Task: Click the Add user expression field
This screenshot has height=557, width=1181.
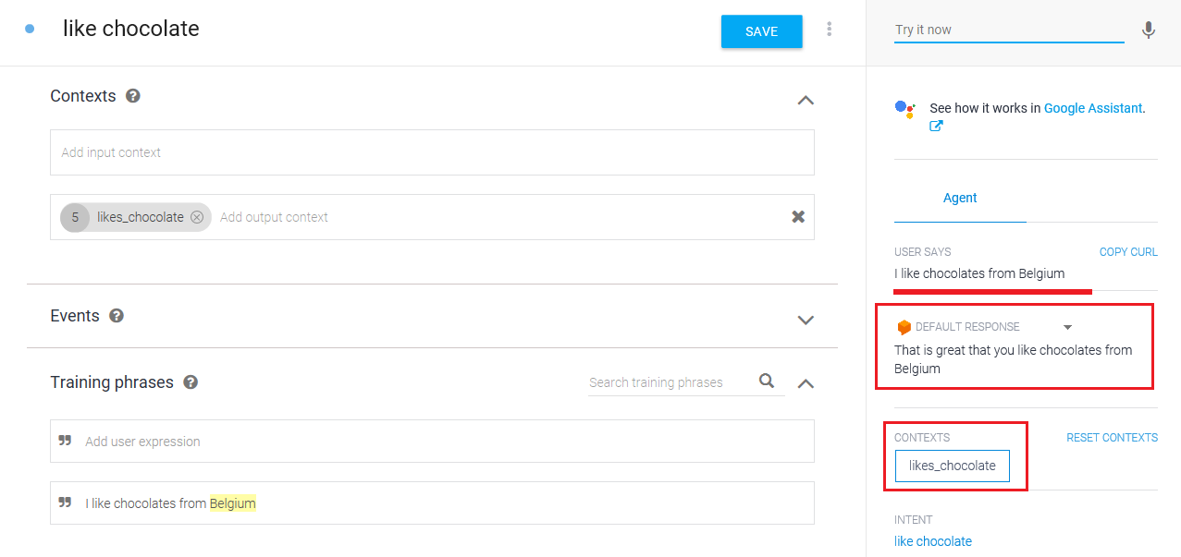Action: 444,442
